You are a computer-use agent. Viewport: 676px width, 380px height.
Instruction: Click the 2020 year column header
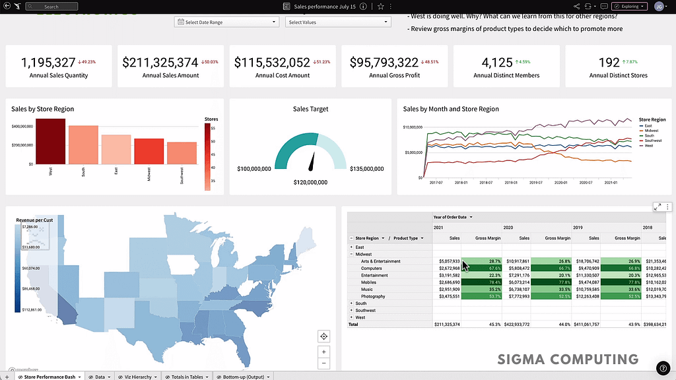point(508,228)
